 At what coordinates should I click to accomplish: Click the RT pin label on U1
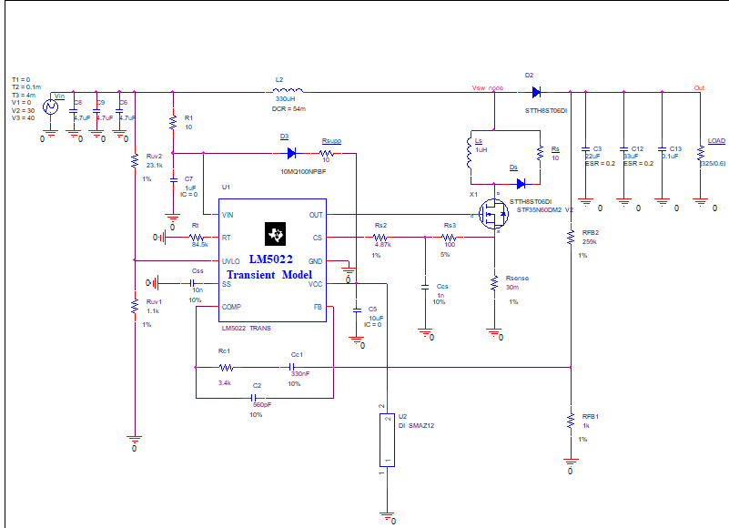click(x=226, y=238)
